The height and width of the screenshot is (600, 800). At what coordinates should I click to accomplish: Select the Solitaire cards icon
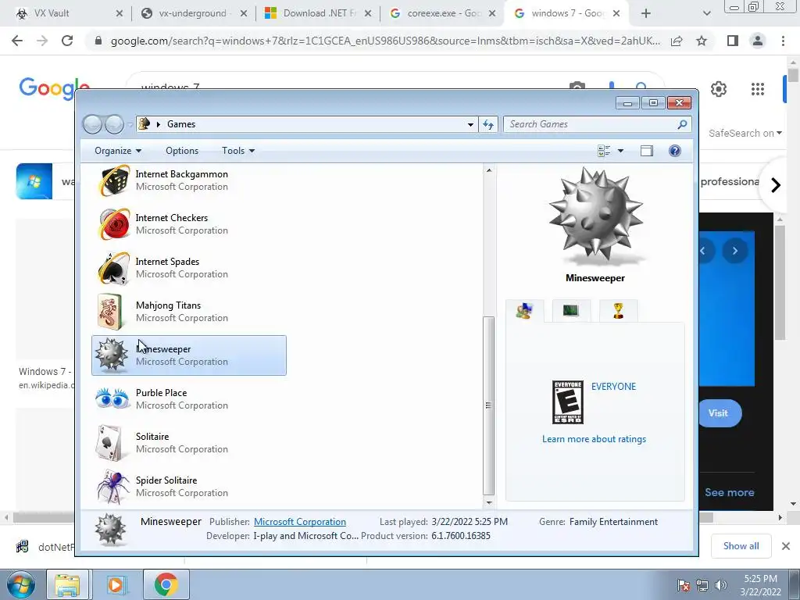109,443
